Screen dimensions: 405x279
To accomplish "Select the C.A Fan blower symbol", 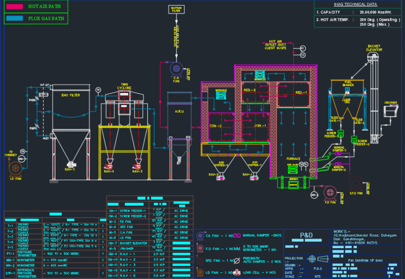I will (x=176, y=69).
